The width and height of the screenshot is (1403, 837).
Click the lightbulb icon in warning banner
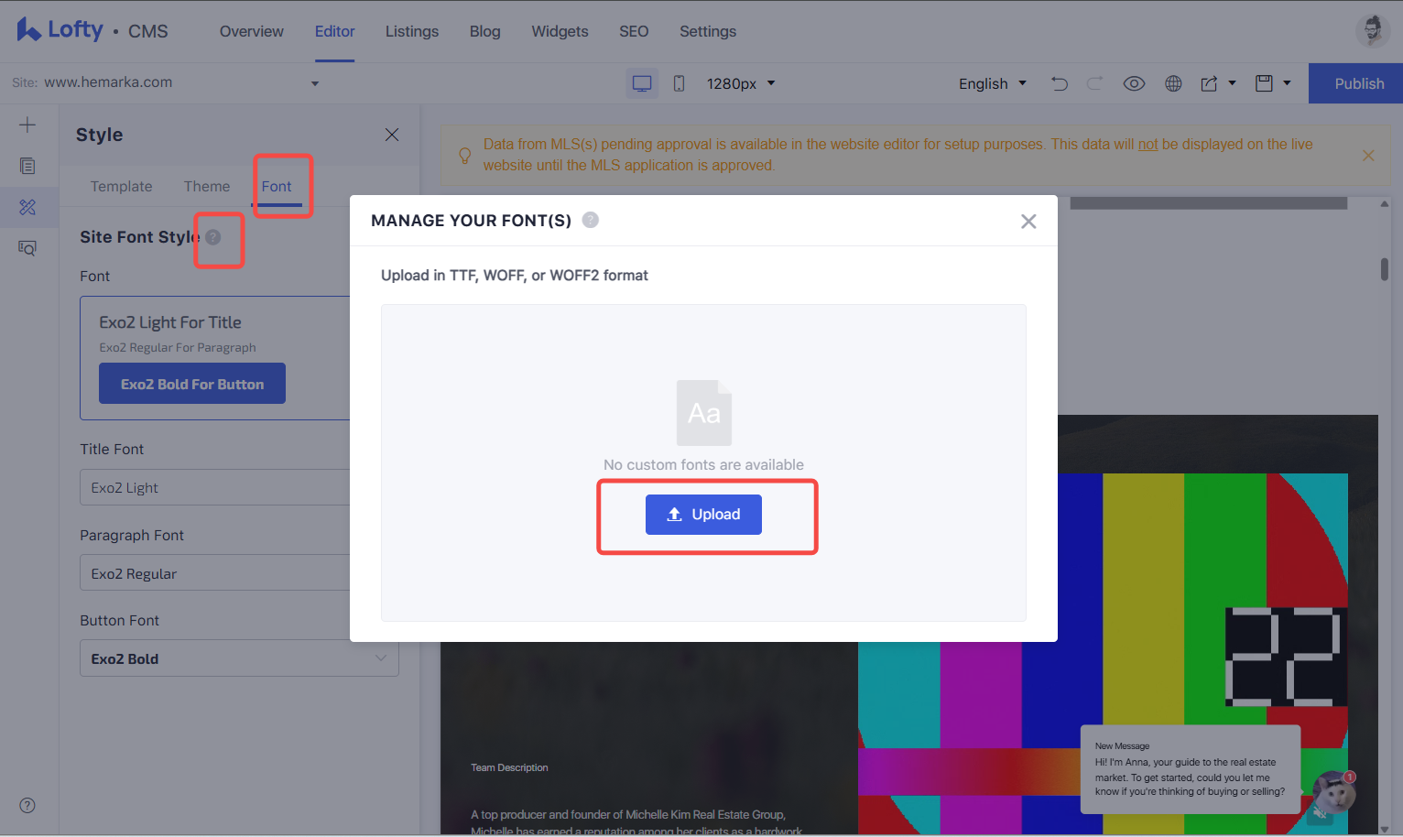[x=465, y=156]
